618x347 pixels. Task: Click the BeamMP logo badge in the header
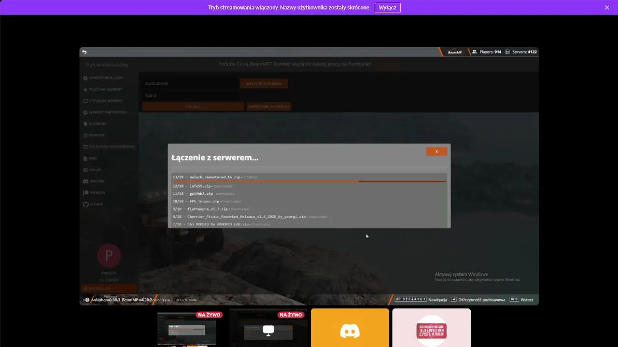click(455, 52)
